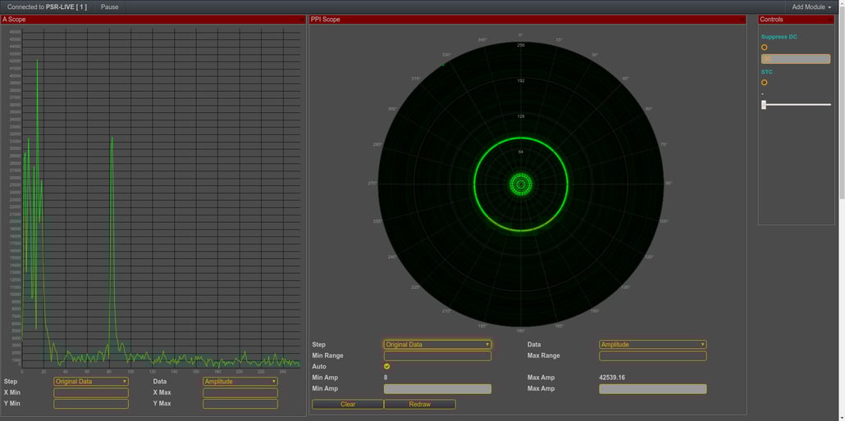
Task: Click the STC slider handle
Action: (x=764, y=105)
